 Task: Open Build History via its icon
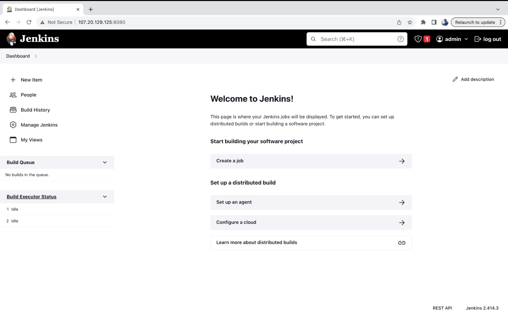point(13,110)
